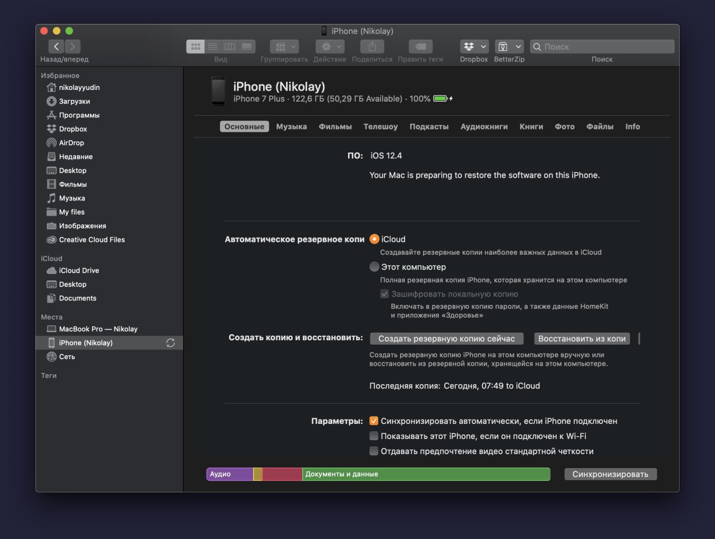Switch to the Фильмы tab

pyautogui.click(x=335, y=127)
